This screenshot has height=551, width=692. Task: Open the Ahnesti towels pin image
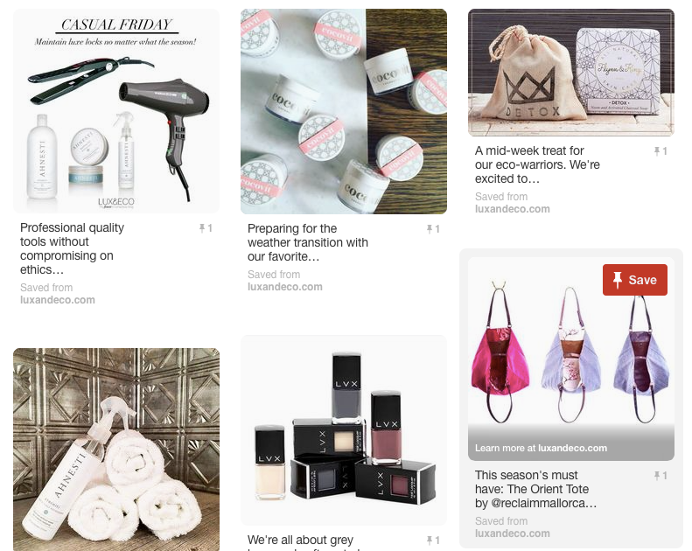click(x=116, y=449)
